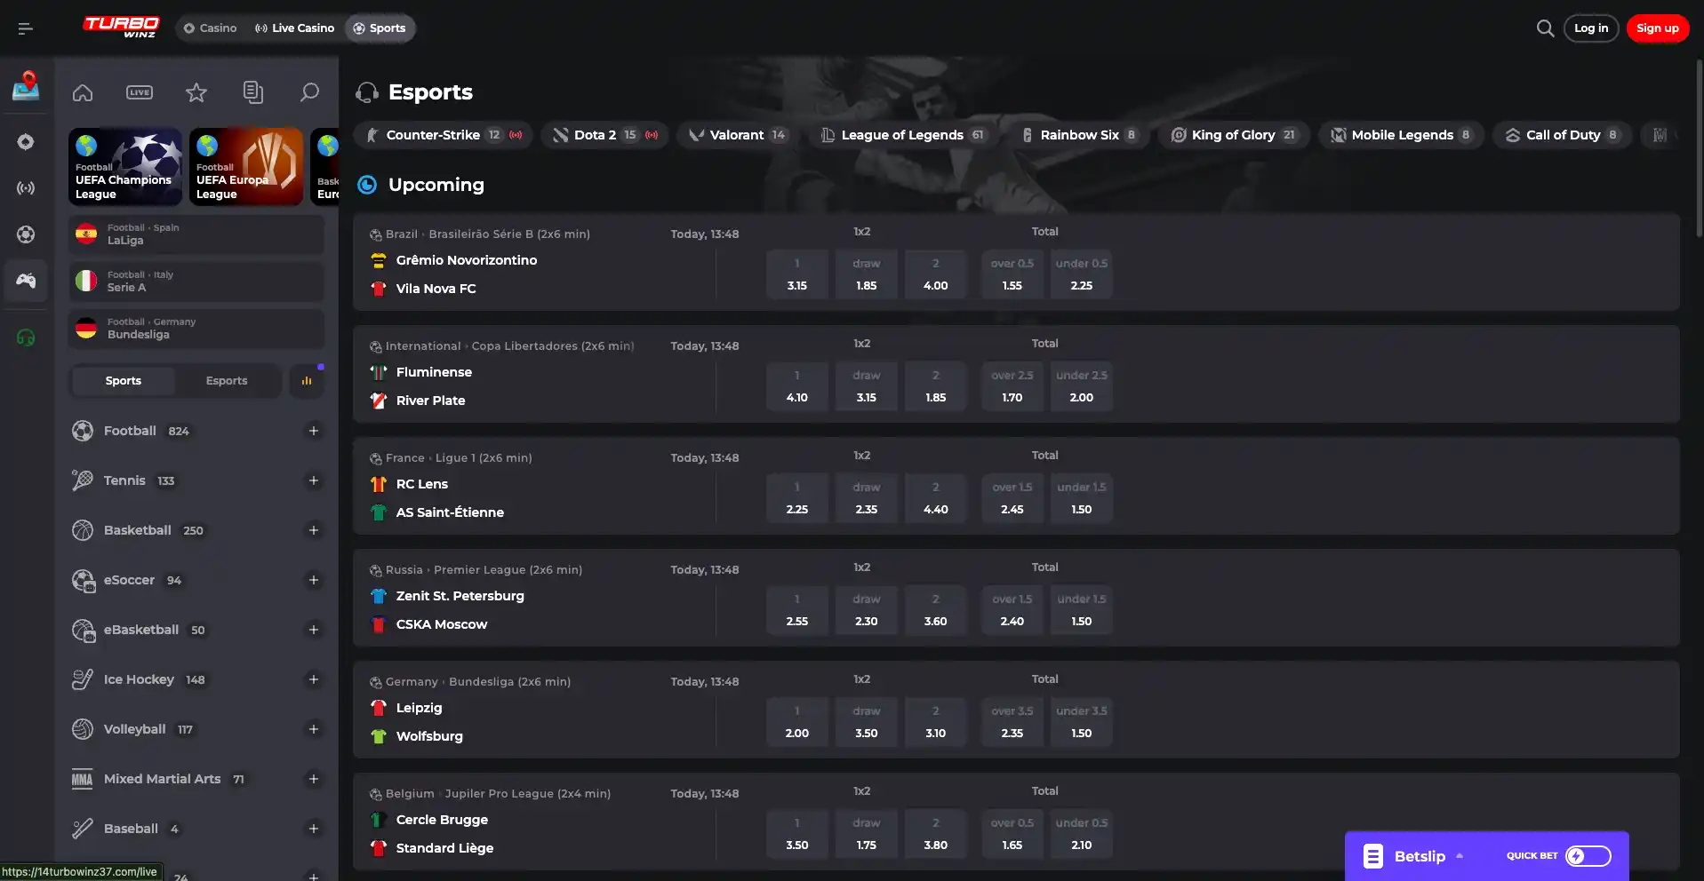
Task: Switch to the Esports toggle tab
Action: [227, 381]
